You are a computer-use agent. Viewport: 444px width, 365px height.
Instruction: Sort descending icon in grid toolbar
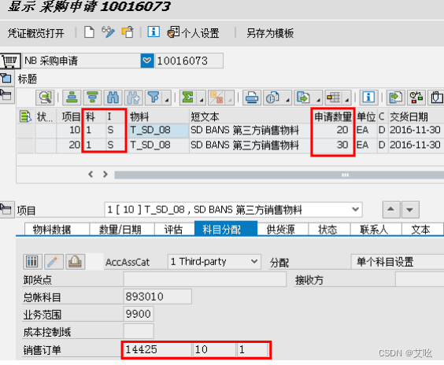pyautogui.click(x=92, y=98)
